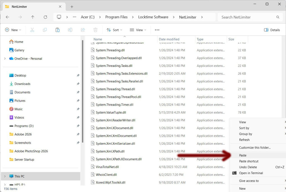Click the Share icon in toolbar

coord(83,30)
